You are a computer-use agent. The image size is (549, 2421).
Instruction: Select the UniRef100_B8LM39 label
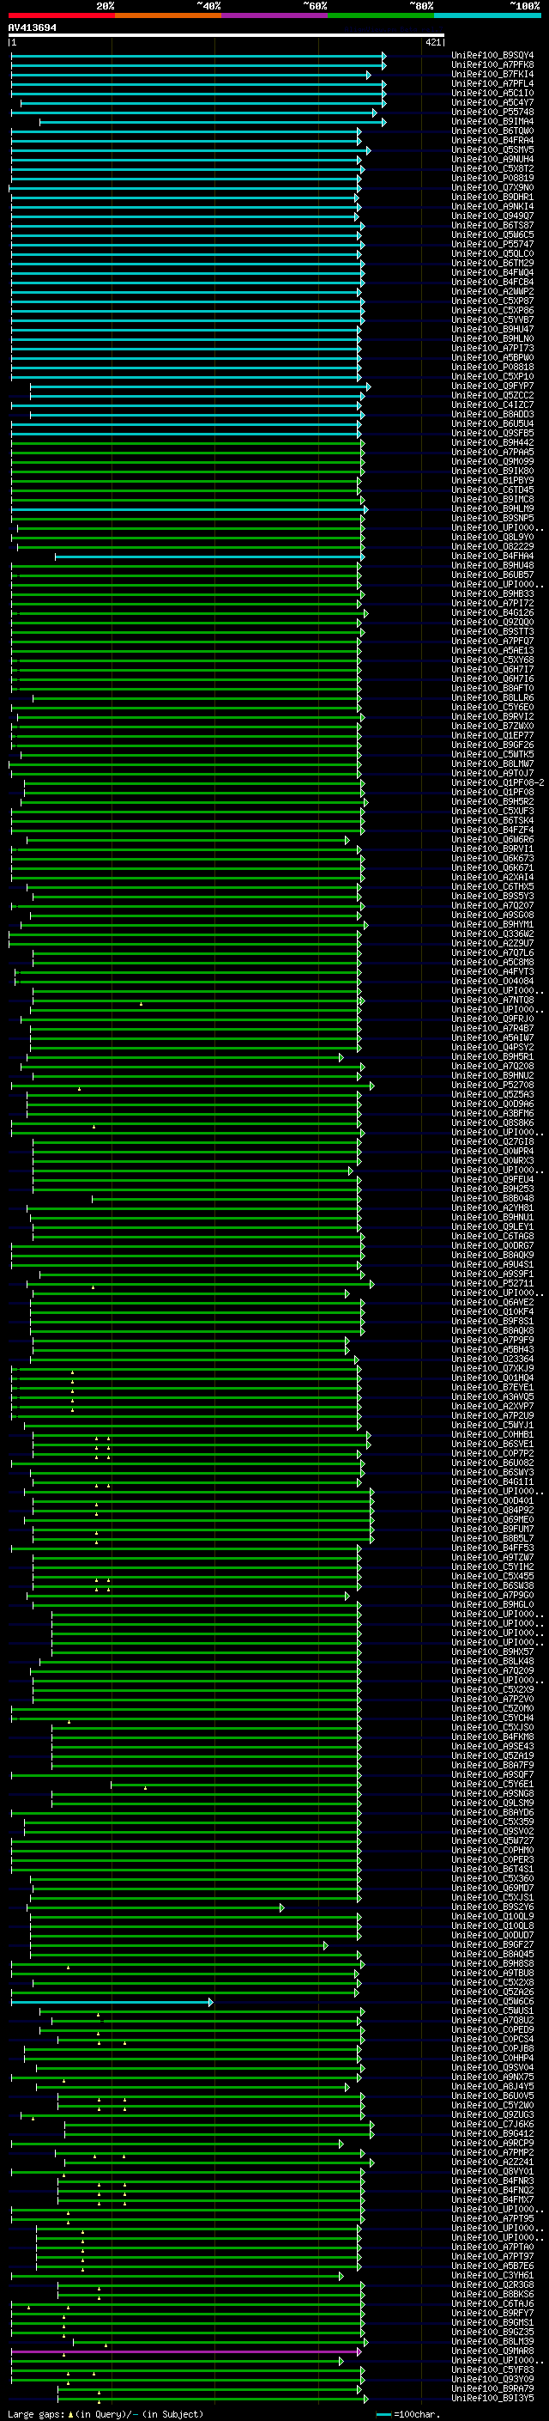492,2341
